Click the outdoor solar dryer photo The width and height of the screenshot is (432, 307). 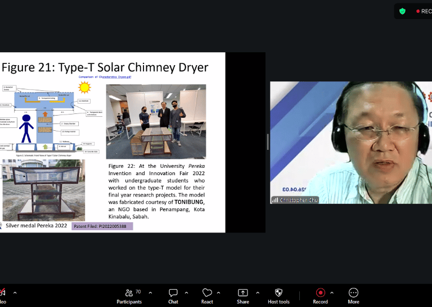44,190
